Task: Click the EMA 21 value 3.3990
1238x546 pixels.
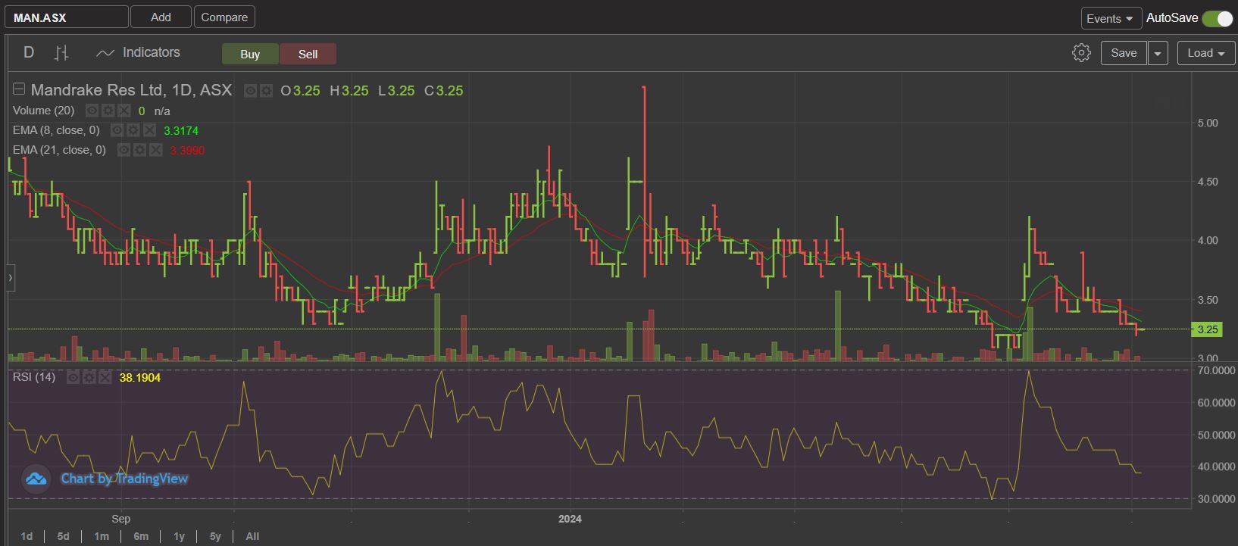Action: click(187, 150)
